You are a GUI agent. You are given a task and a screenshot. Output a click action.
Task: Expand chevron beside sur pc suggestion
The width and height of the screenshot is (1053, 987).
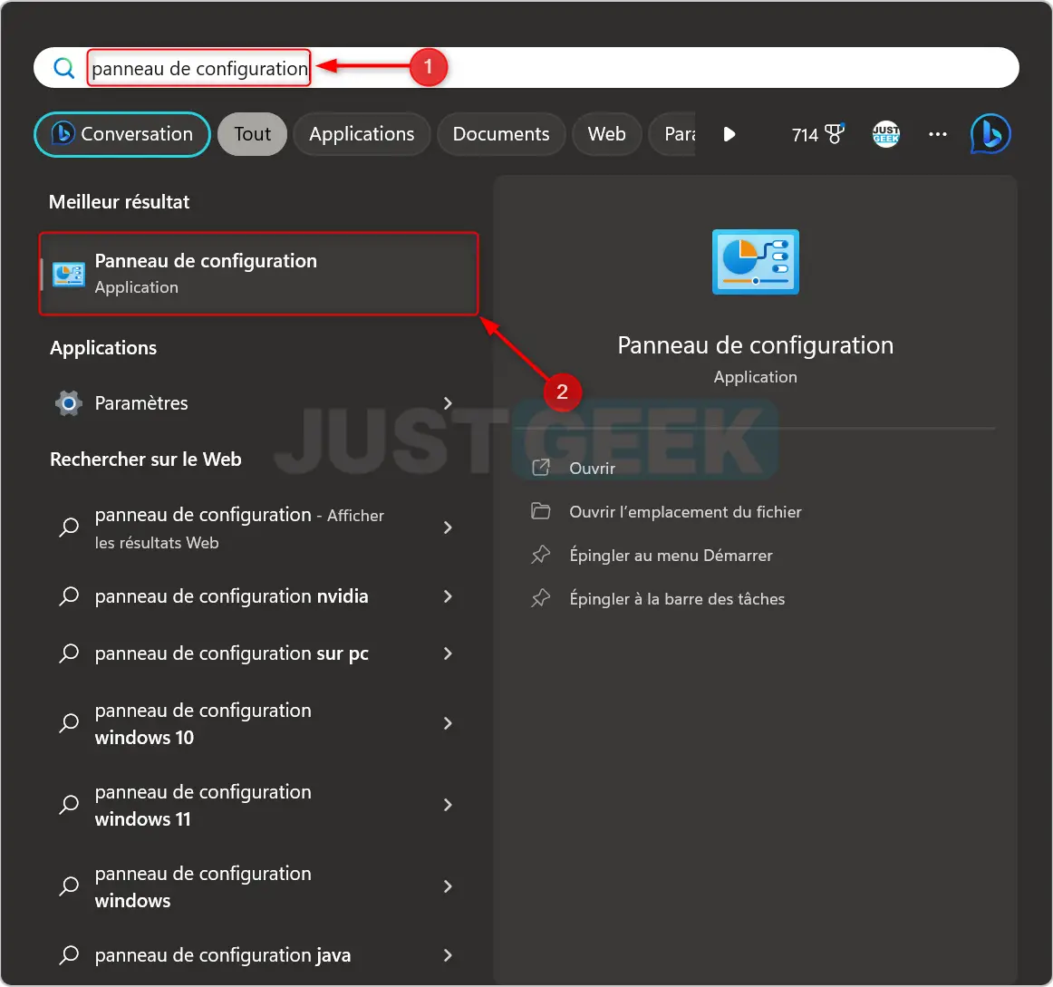point(448,653)
